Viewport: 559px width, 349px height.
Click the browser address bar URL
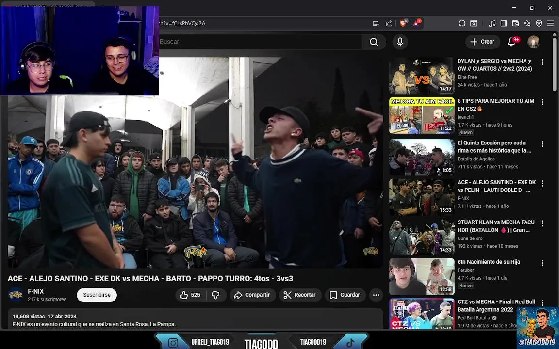[182, 23]
